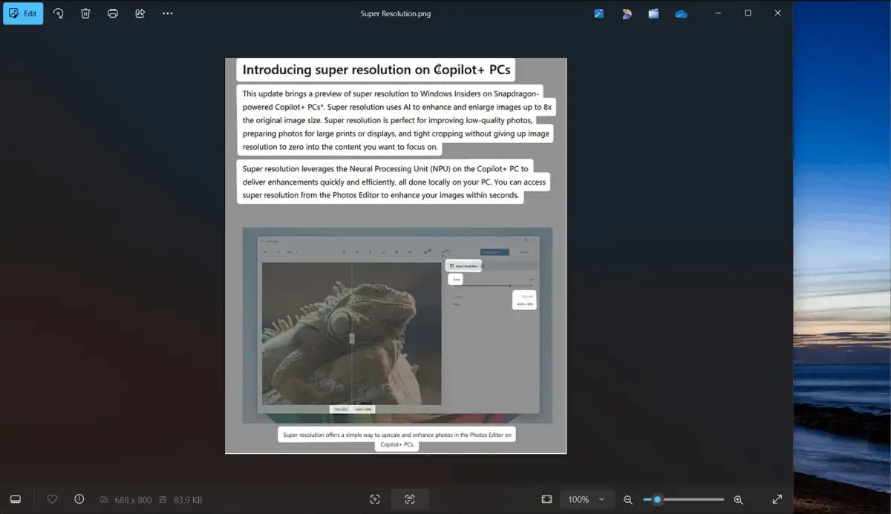Click 'super resolution from the Photos Editor' line
891x514 pixels.
pos(381,195)
